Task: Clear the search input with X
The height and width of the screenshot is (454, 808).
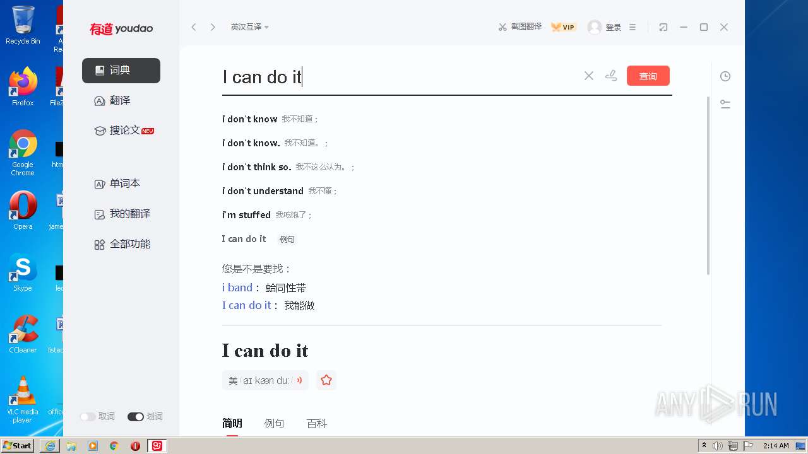Action: tap(589, 76)
